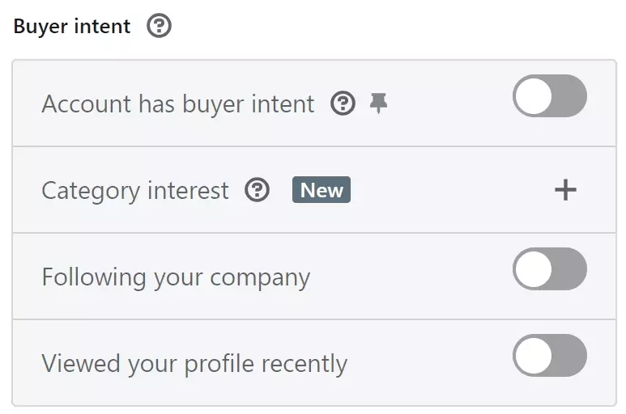
Task: Pin the Account has buyer intent filter
Action: coord(378,103)
